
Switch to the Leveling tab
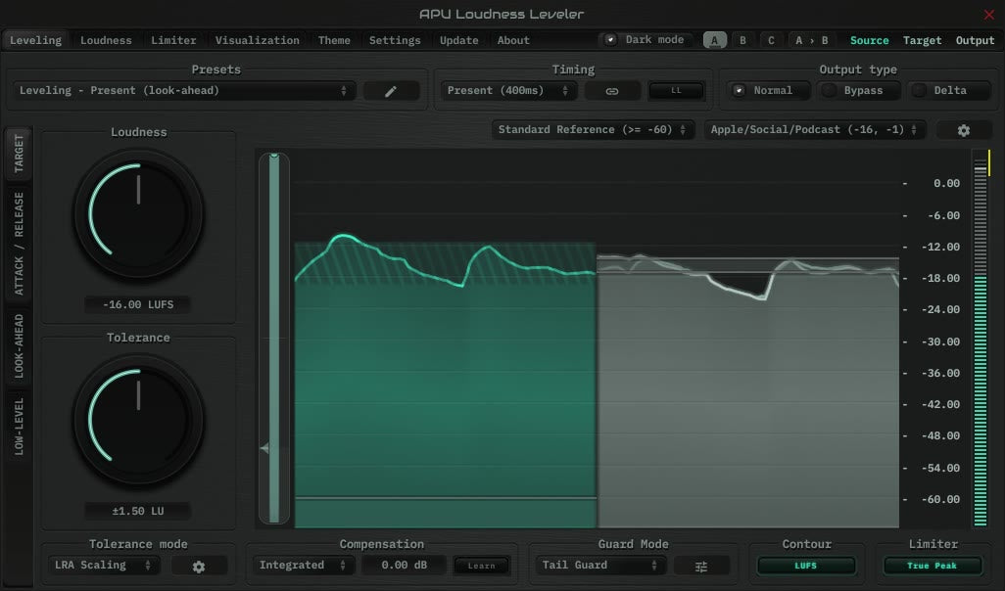(36, 40)
